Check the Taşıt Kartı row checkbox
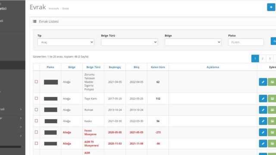The height and width of the screenshot is (155, 276). [36, 98]
